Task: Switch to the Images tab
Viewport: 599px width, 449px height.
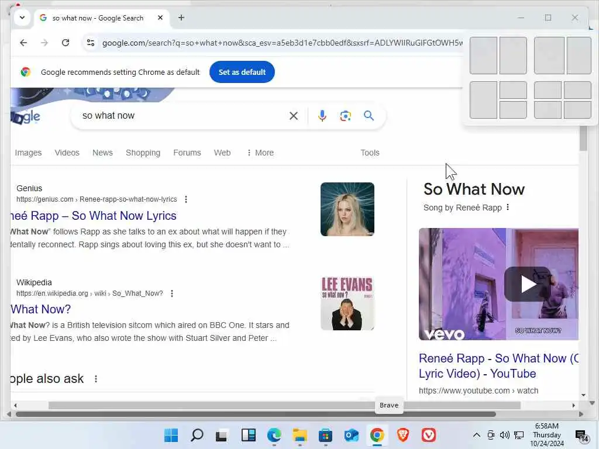Action: tap(28, 153)
